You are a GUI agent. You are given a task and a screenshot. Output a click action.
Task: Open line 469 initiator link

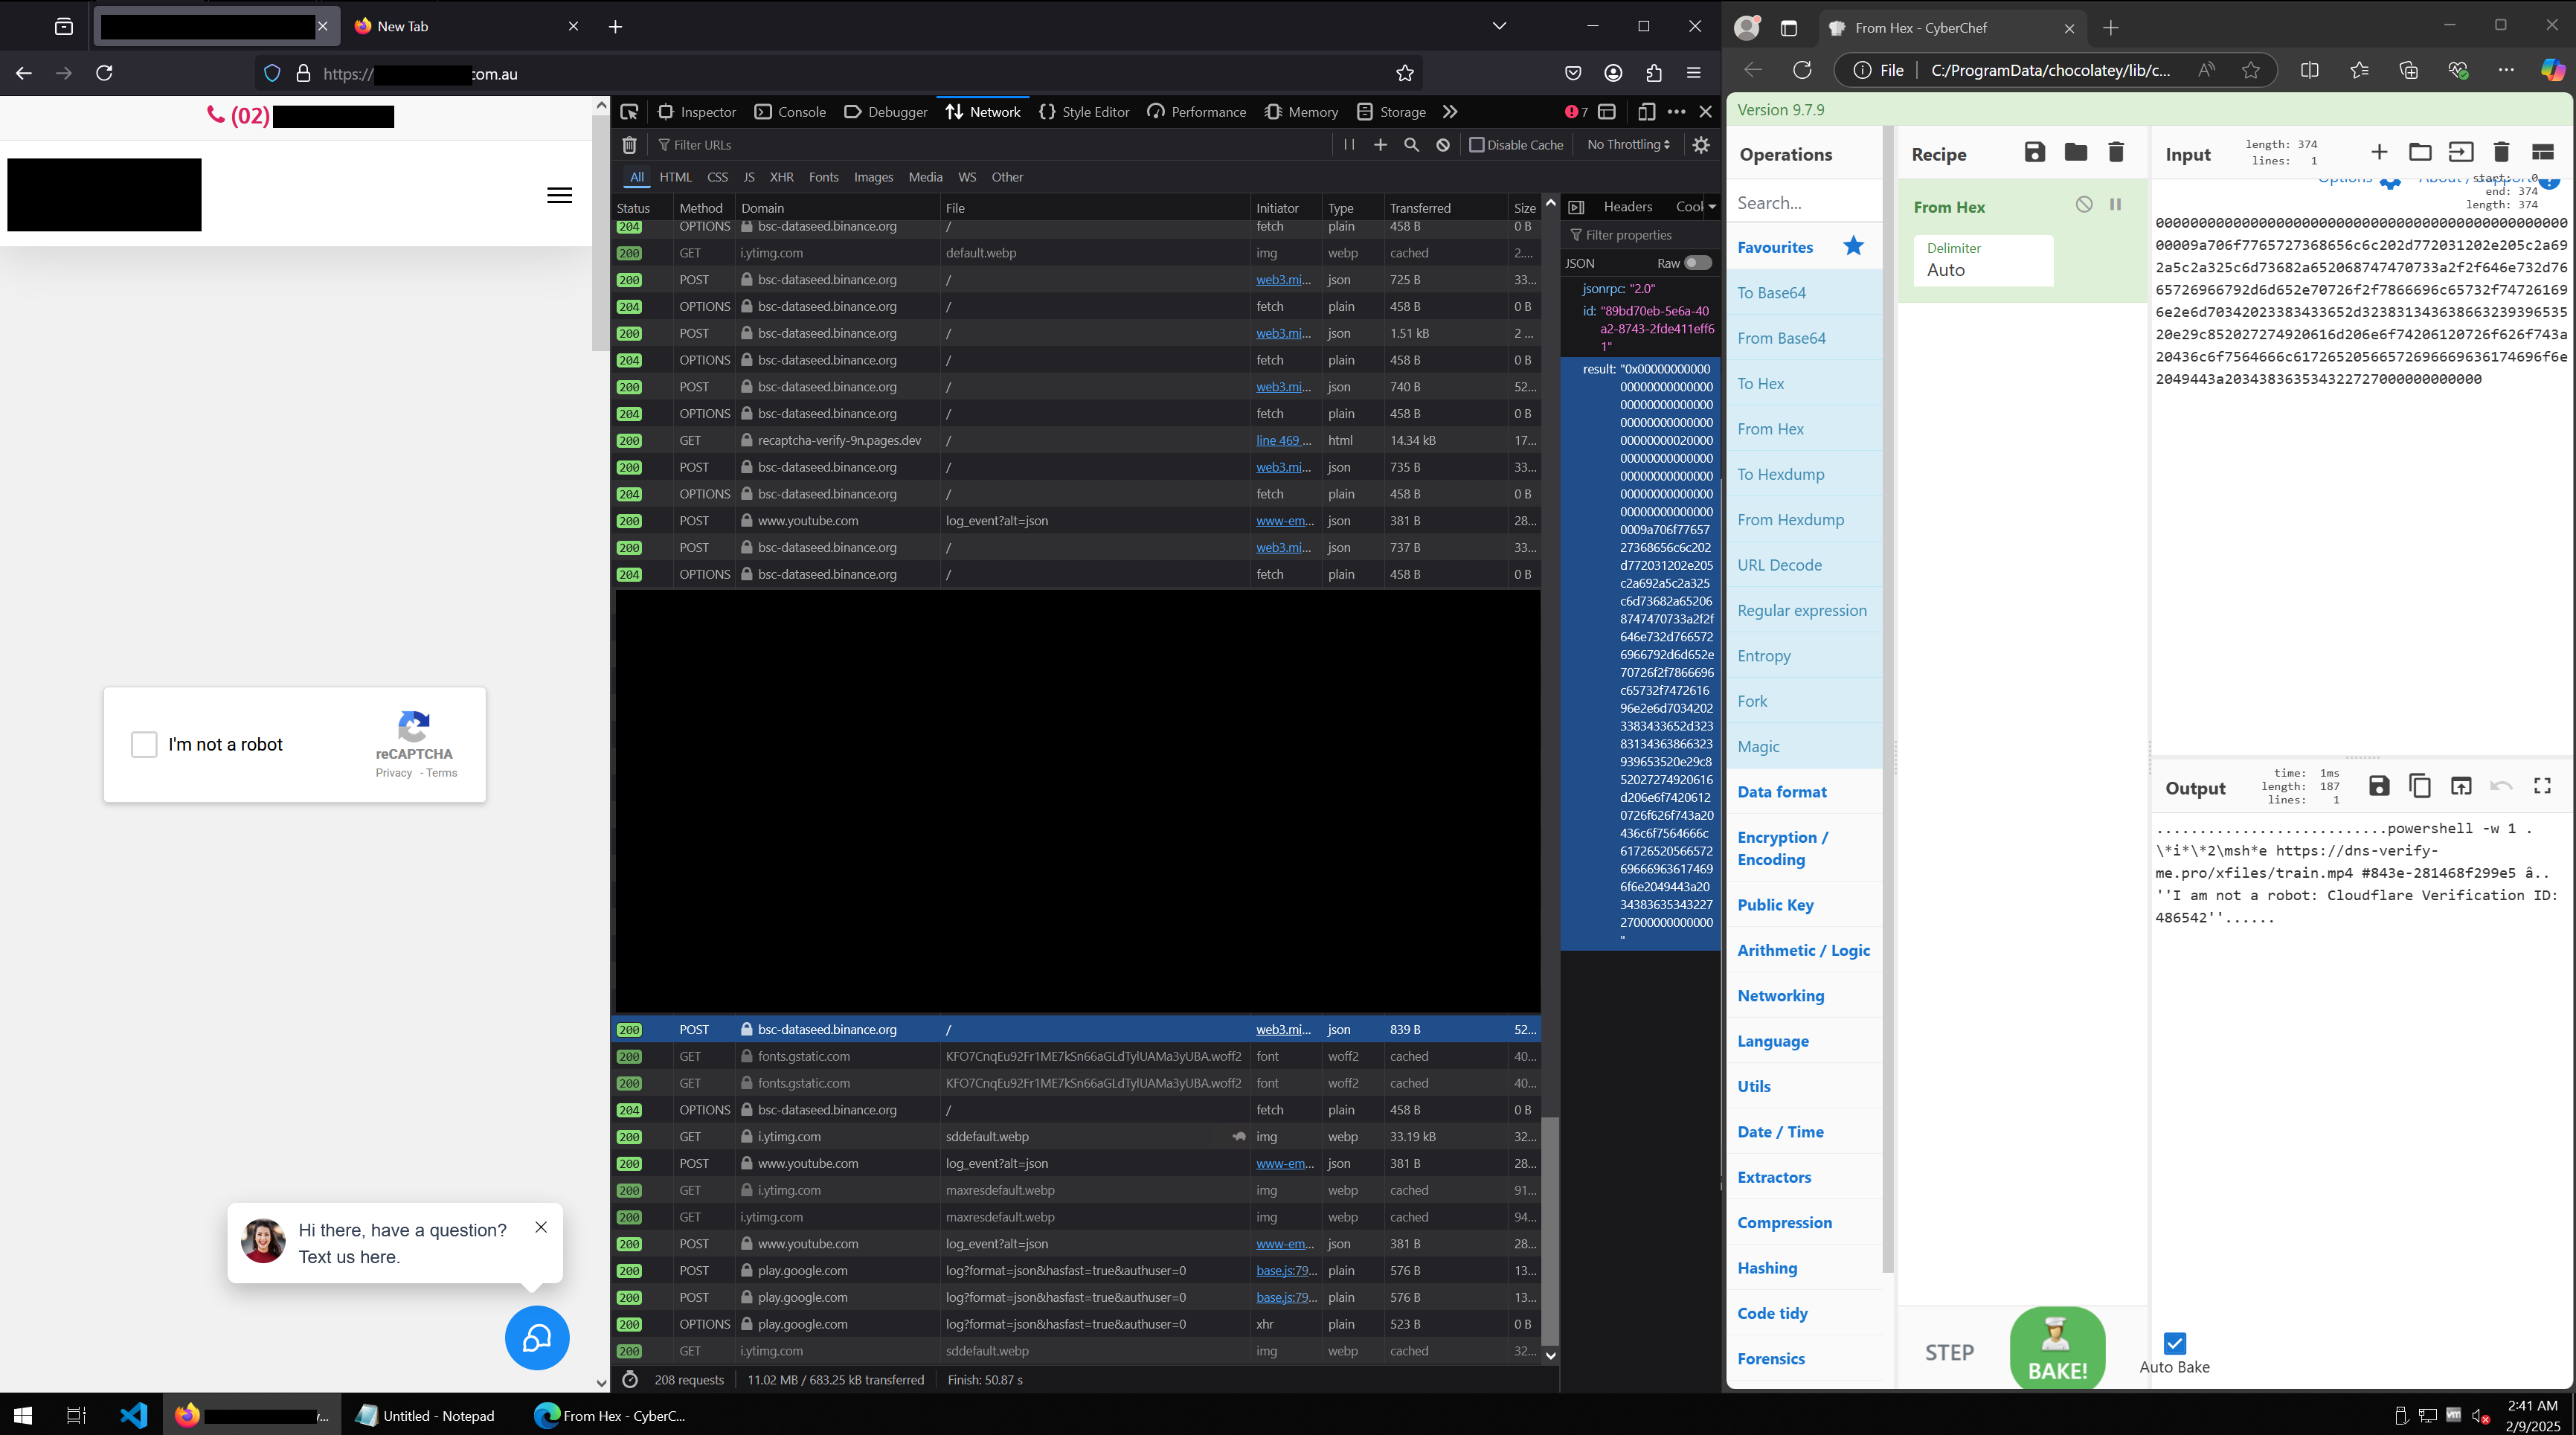point(1283,440)
